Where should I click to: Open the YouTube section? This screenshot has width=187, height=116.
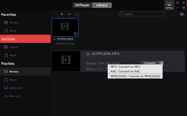point(25,39)
